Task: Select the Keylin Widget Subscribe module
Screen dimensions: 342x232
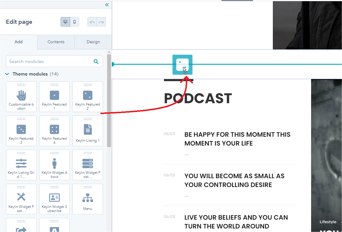Action: coord(54,199)
